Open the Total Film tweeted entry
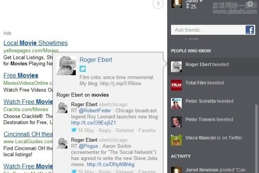259x173 pixels. pyautogui.click(x=205, y=83)
